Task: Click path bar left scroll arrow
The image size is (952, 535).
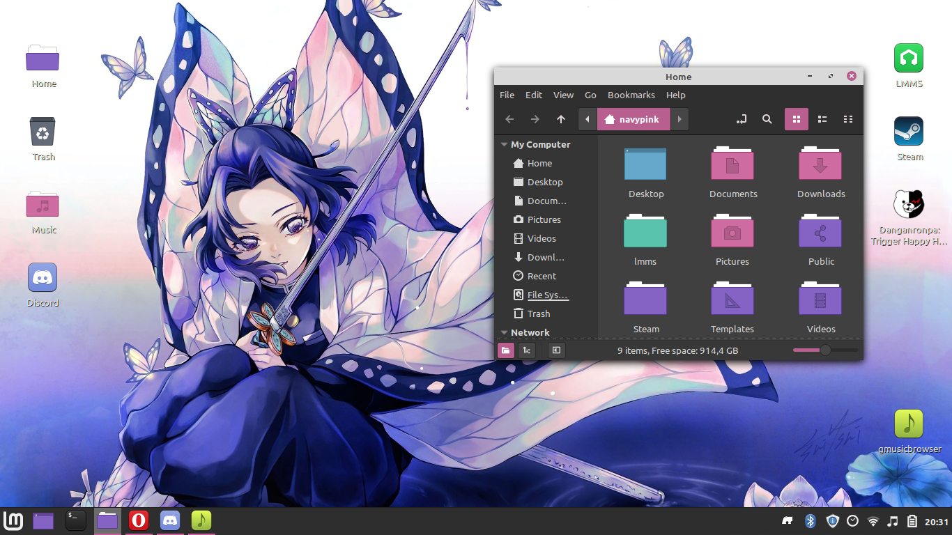Action: (588, 119)
